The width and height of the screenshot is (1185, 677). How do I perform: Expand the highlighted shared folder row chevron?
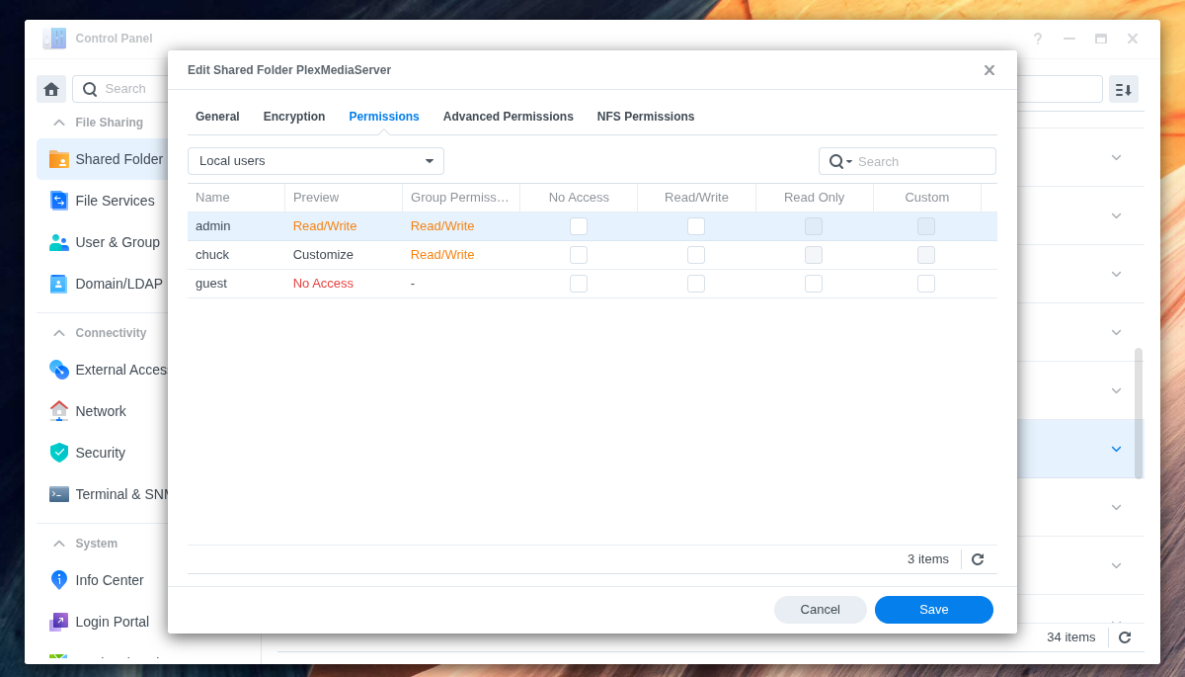coord(1116,449)
